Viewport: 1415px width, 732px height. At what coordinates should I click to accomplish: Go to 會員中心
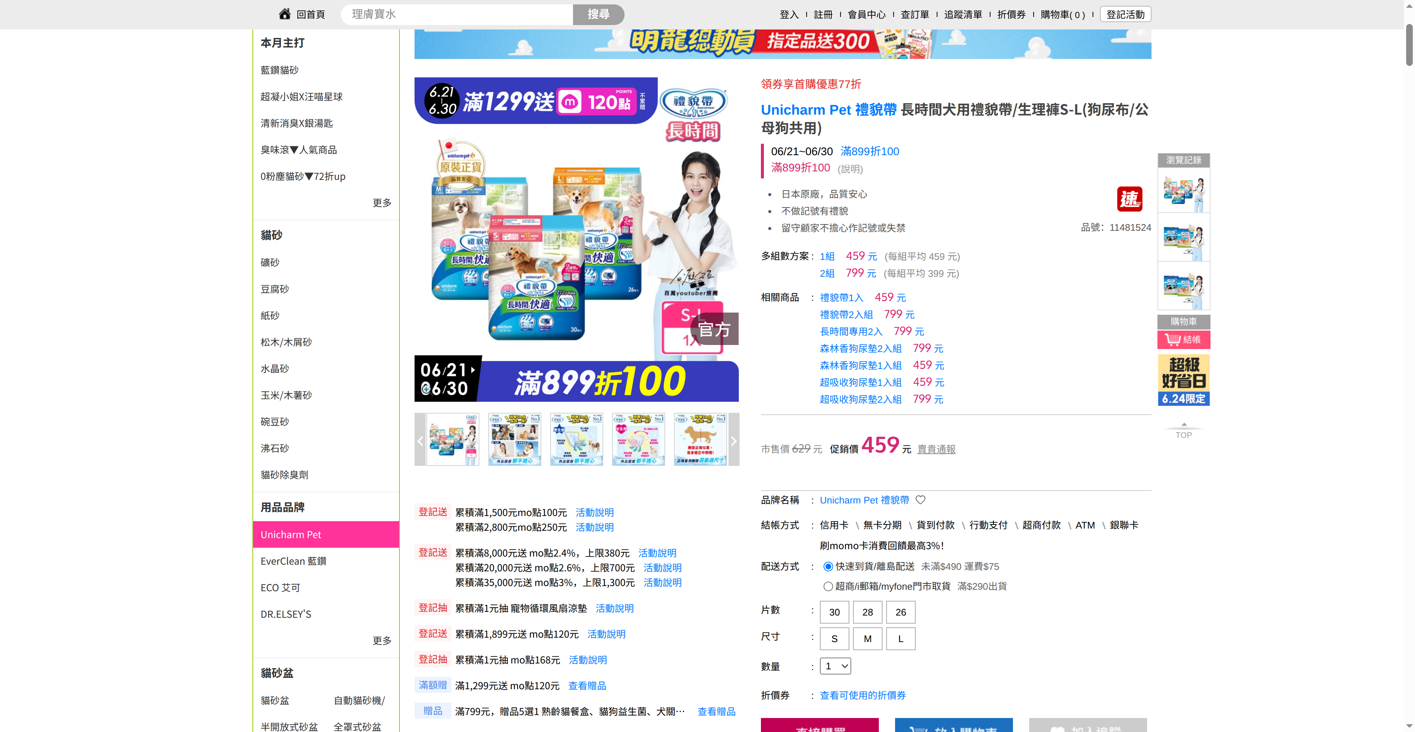pyautogui.click(x=867, y=14)
